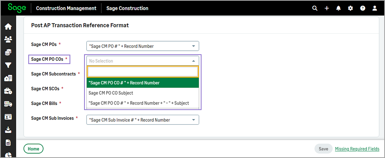This screenshot has width=385, height=158.
Task: Click the Home button
Action: coord(33,149)
